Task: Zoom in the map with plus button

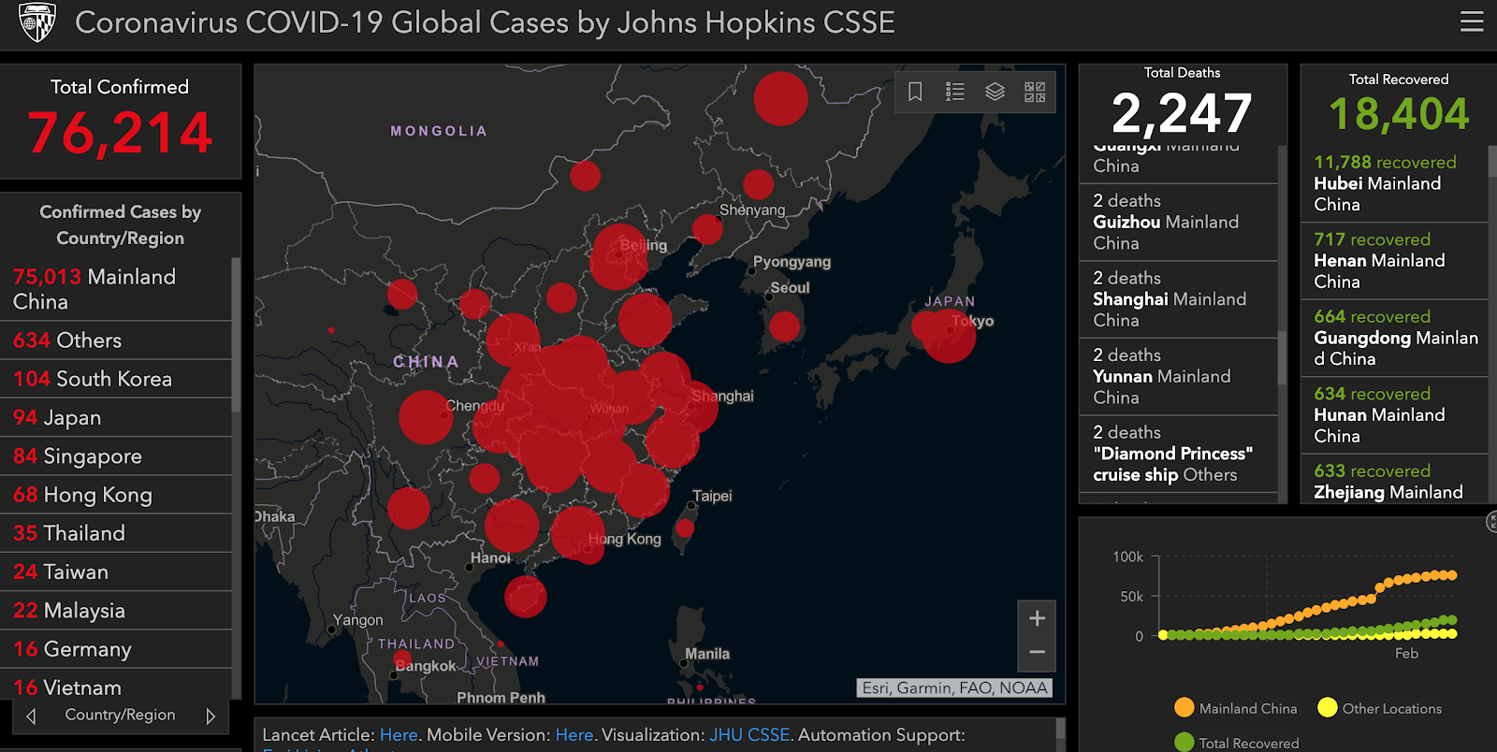Action: pos(1037,618)
